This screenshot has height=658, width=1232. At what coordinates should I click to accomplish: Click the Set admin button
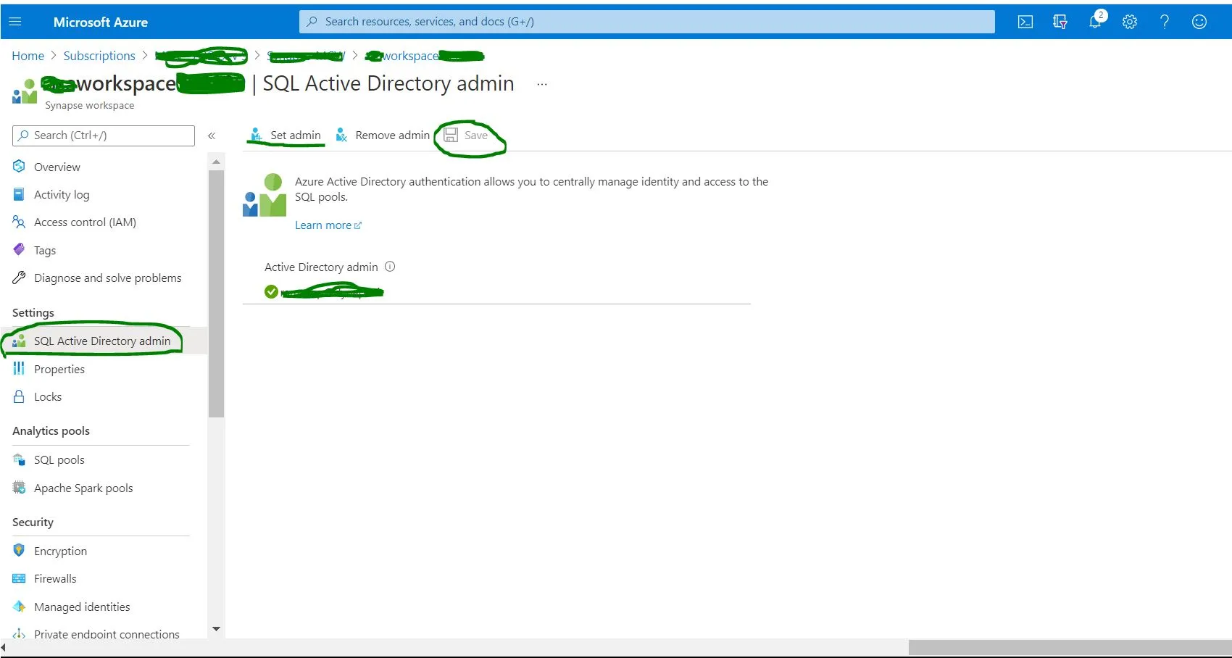point(286,135)
